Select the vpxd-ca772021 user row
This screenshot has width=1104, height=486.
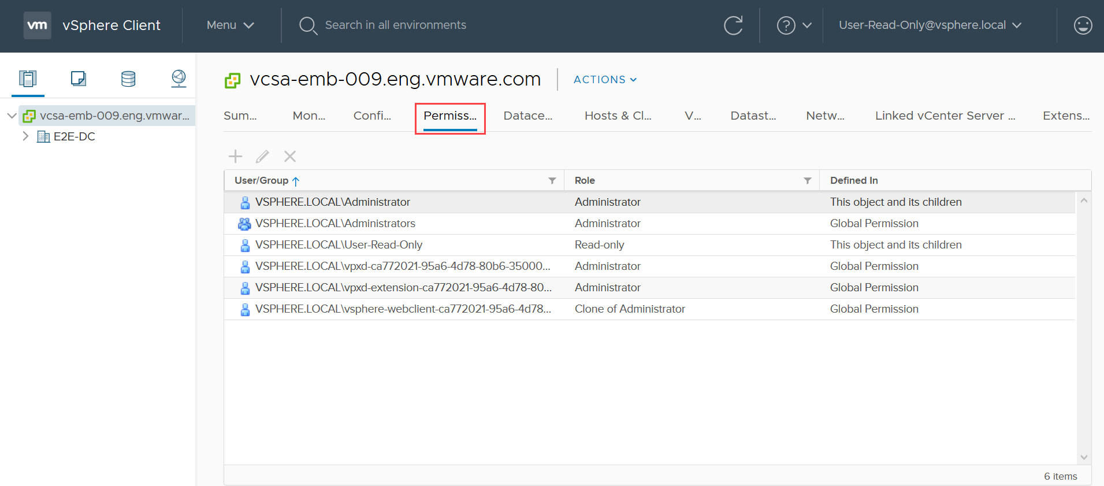(x=649, y=266)
